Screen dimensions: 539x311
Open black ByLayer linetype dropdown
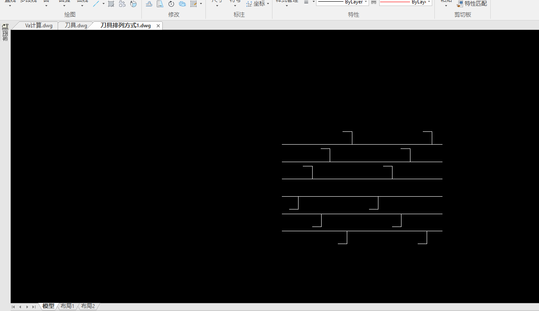click(x=366, y=2)
